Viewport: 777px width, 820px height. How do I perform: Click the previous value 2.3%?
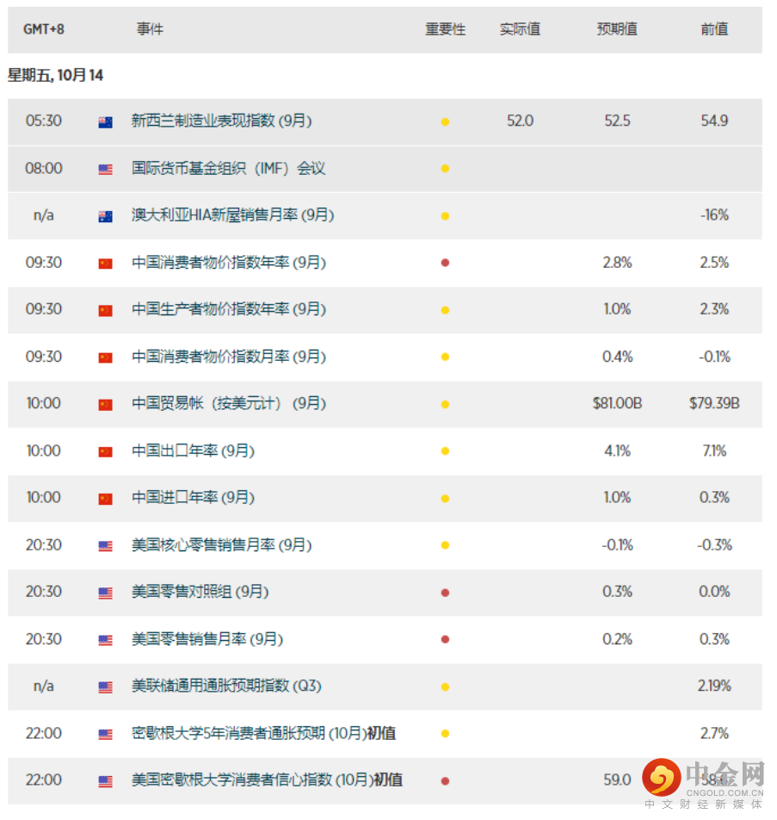click(714, 309)
